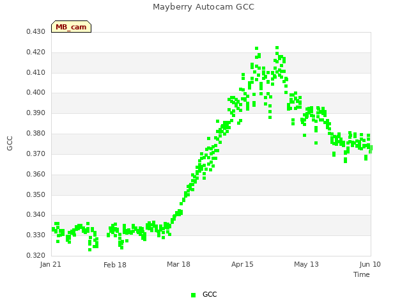Click the 0.340 y-axis value
This screenshot has height=307, width=409.
[36, 215]
